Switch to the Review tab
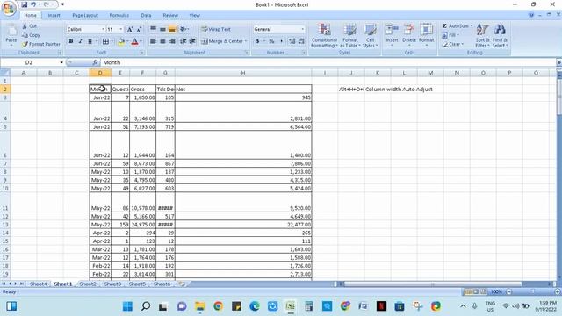Screen dimensions: 562x316 (x=170, y=16)
